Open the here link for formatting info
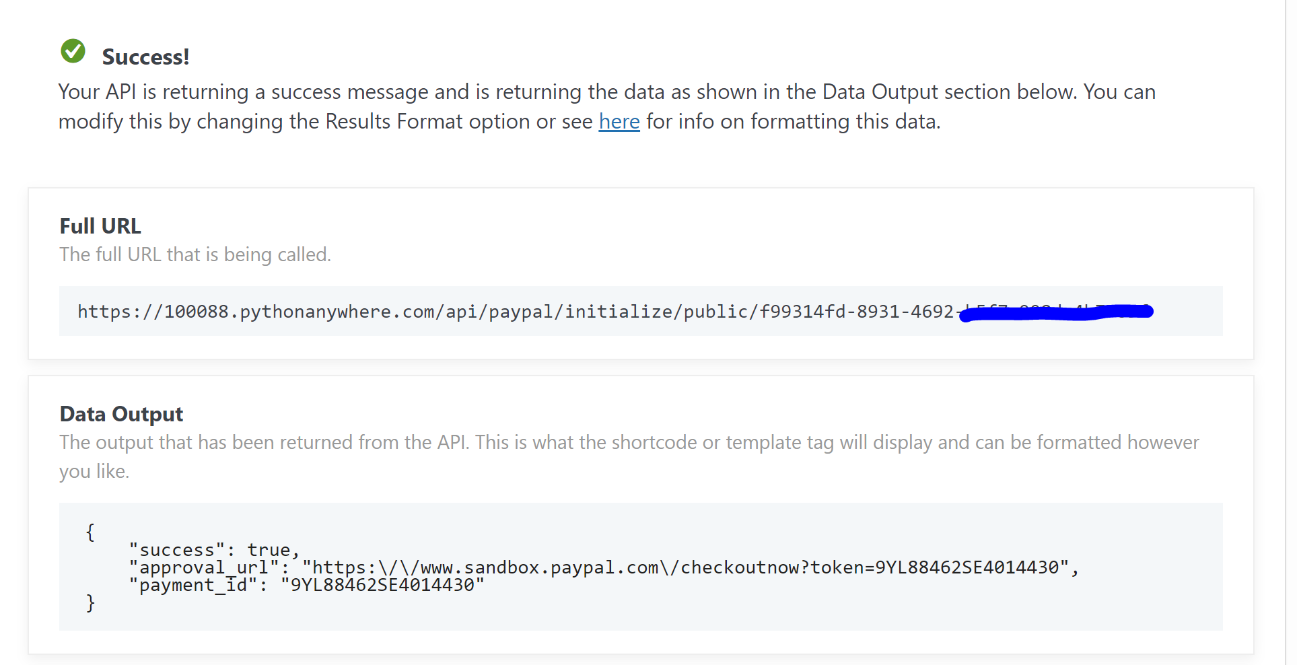The width and height of the screenshot is (1297, 665). click(619, 122)
